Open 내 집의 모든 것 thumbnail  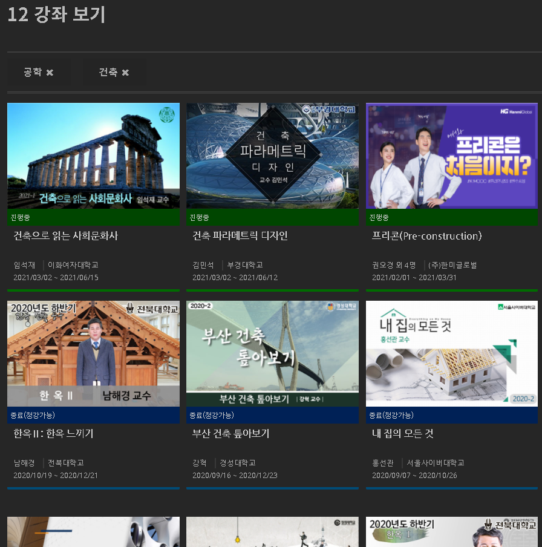(x=452, y=353)
